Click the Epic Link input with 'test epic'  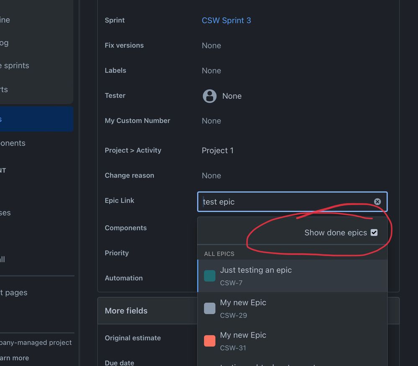[x=292, y=202]
